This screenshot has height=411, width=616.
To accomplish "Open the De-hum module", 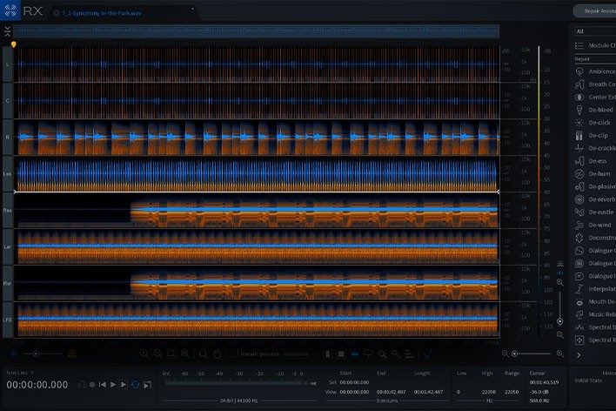I will 596,173.
